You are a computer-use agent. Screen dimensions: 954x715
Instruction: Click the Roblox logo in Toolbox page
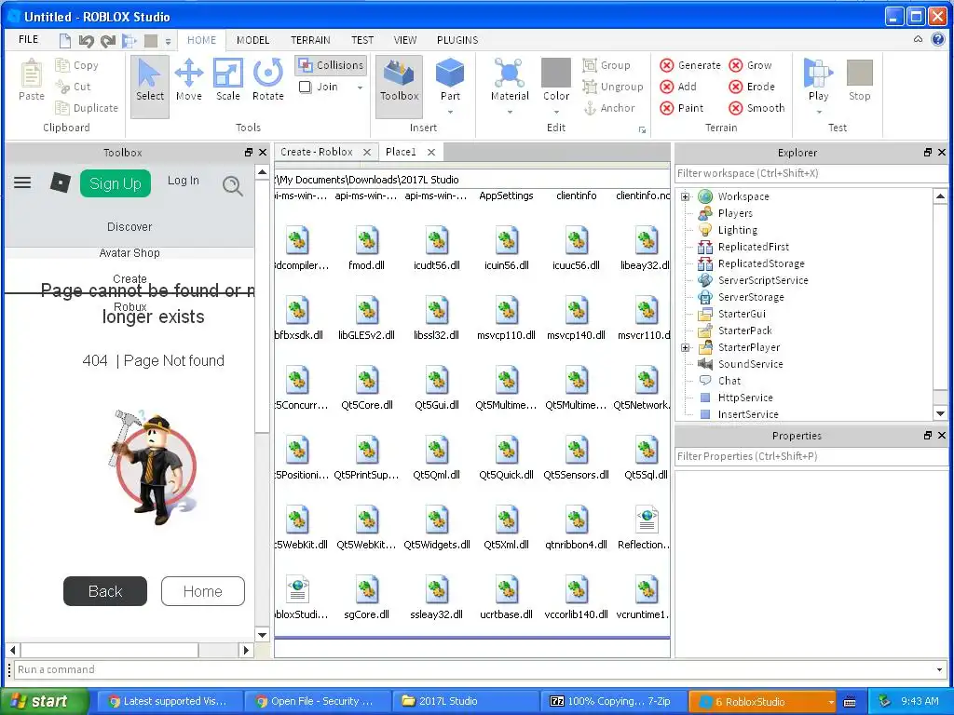(61, 182)
